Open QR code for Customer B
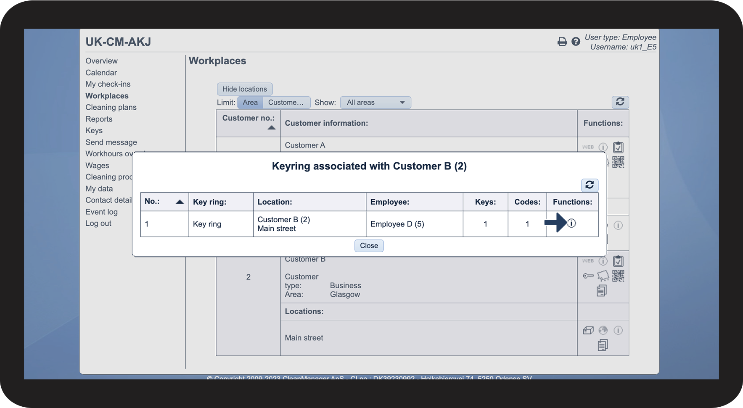This screenshot has height=408, width=743. point(618,276)
